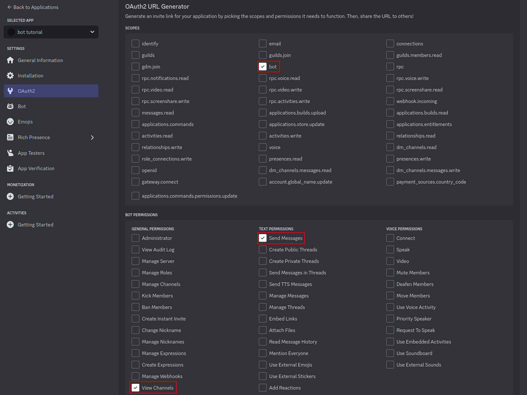Viewport: 527px width, 395px height.
Task: Open the Emojis settings page
Action: point(51,122)
